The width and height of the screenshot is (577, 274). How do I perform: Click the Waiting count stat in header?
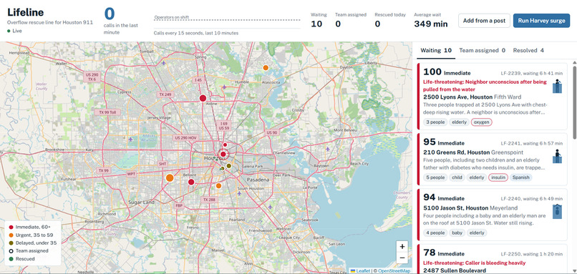(x=319, y=21)
